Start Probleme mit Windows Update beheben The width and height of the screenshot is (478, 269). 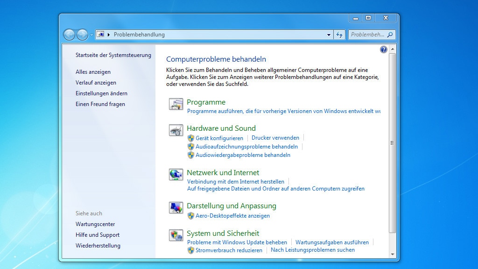pyautogui.click(x=237, y=242)
